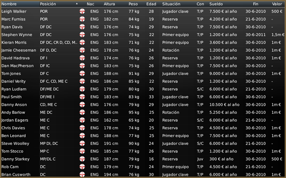Sort table by Nombre column header

tap(9, 4)
